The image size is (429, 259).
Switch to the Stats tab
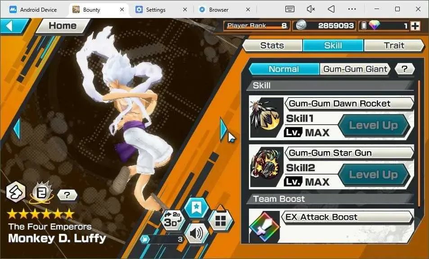(x=272, y=45)
